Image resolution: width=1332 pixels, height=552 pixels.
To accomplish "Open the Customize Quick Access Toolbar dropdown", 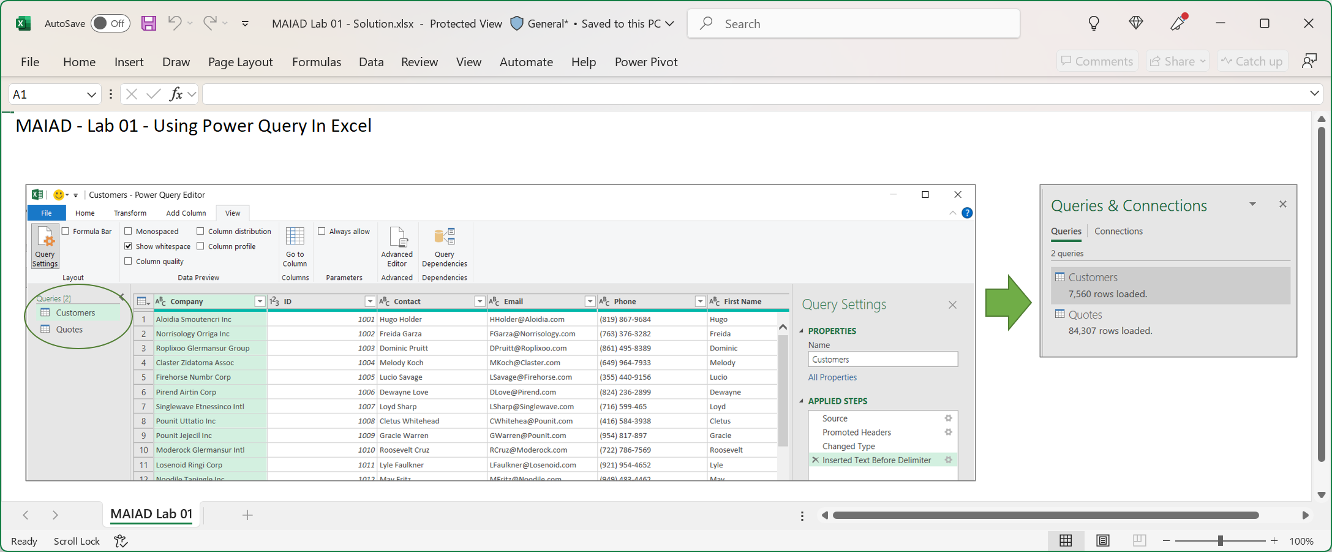I will coord(245,23).
